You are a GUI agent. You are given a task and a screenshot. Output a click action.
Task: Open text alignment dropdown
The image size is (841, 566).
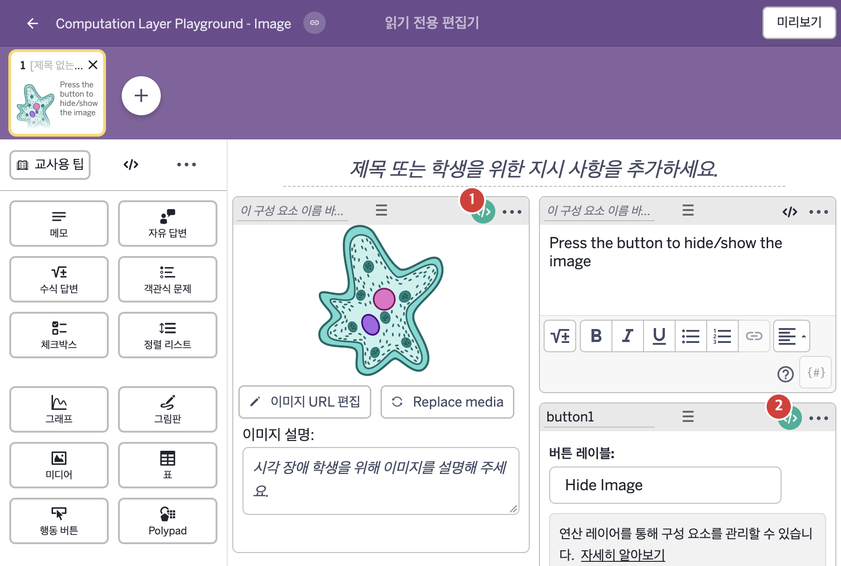(x=792, y=336)
